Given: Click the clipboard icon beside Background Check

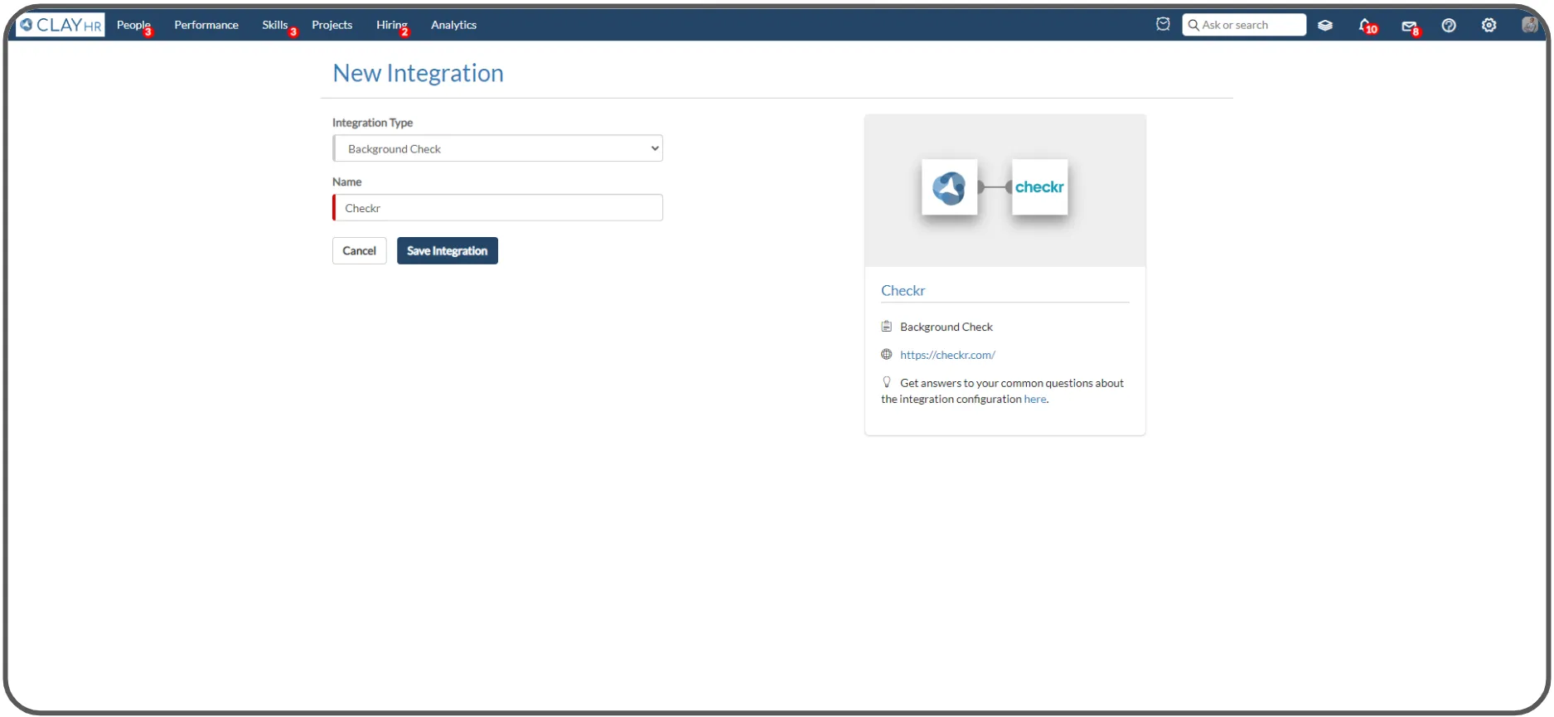Looking at the screenshot, I should (886, 327).
